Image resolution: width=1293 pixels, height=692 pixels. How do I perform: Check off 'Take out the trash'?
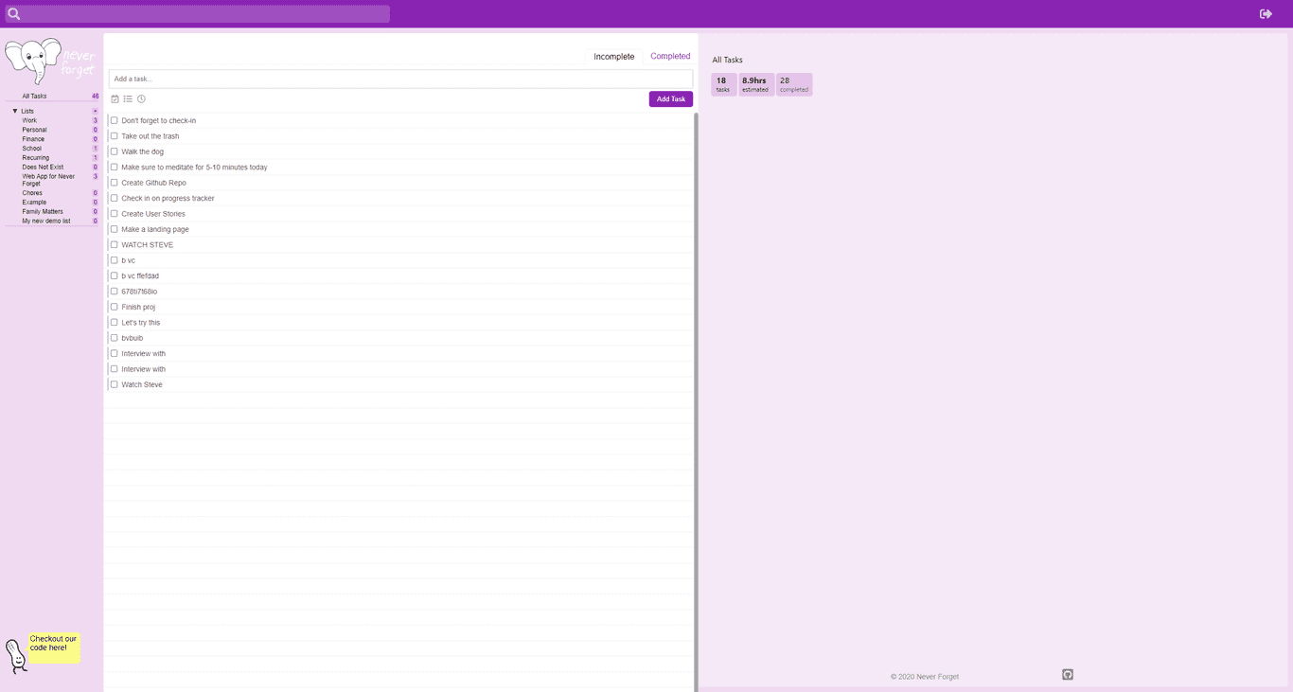coord(115,136)
